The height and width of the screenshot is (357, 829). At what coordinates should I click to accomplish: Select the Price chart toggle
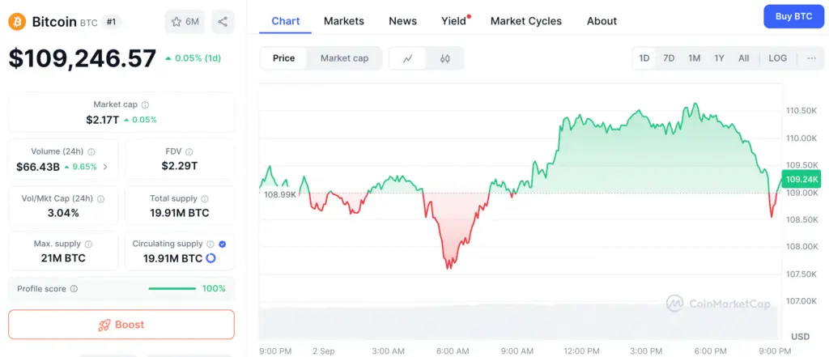tap(284, 58)
